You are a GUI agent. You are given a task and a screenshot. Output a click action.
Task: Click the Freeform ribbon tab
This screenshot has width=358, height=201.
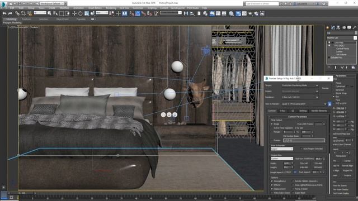[x=26, y=20]
